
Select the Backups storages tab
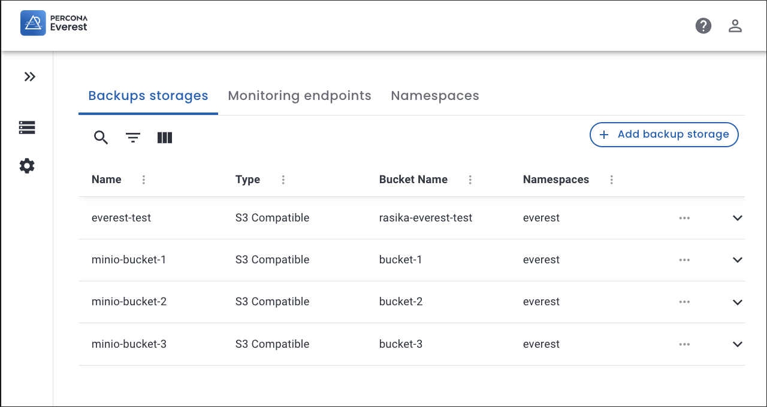click(x=148, y=96)
